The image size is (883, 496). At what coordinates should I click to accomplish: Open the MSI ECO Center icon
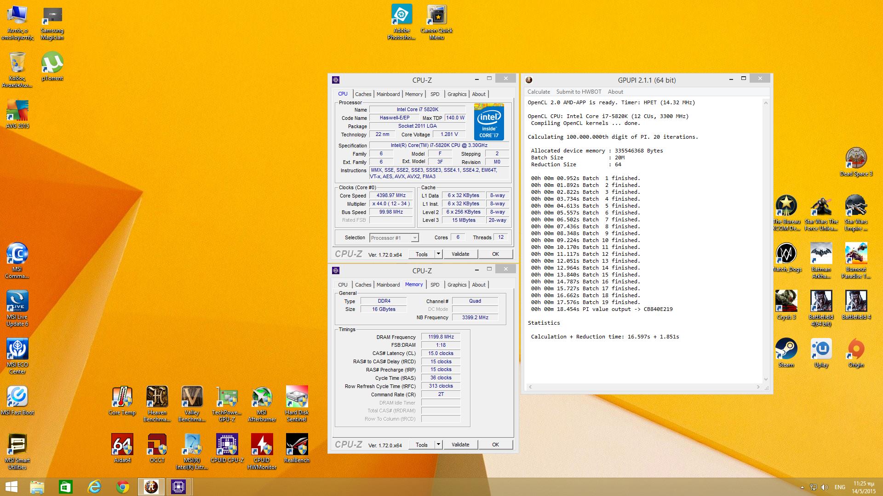tap(17, 356)
